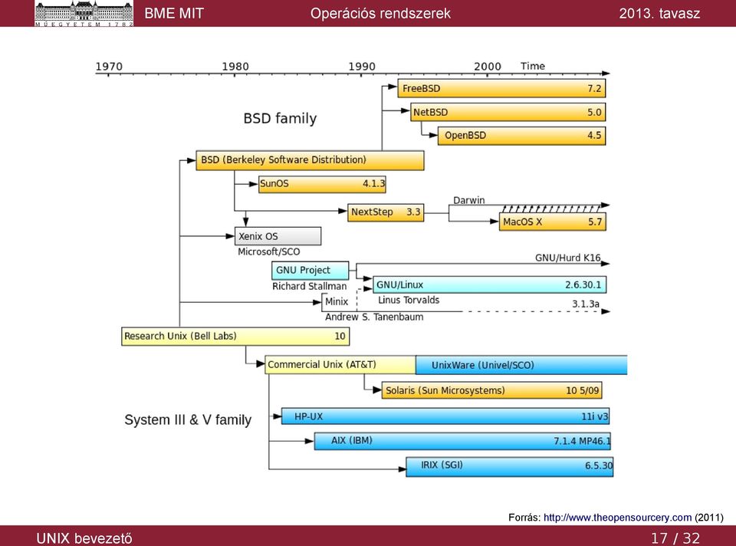This screenshot has width=736, height=546.
Task: Click the university building logo in header
Action: coord(84,13)
